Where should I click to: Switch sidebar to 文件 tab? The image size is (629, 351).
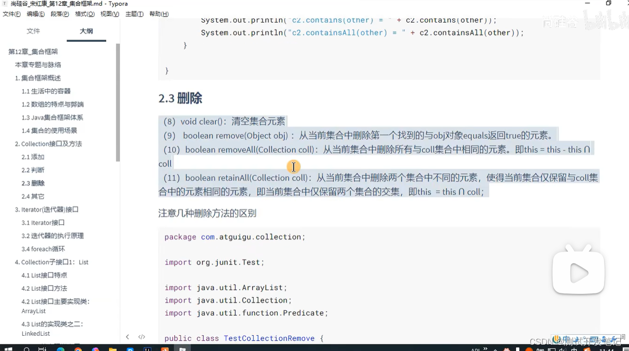[33, 31]
